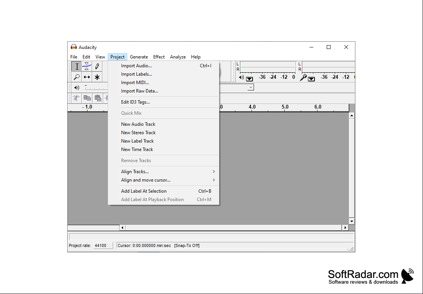
Task: Click the Cut scissors icon
Action: pos(76,98)
